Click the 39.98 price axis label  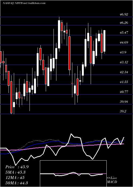(124, 102)
